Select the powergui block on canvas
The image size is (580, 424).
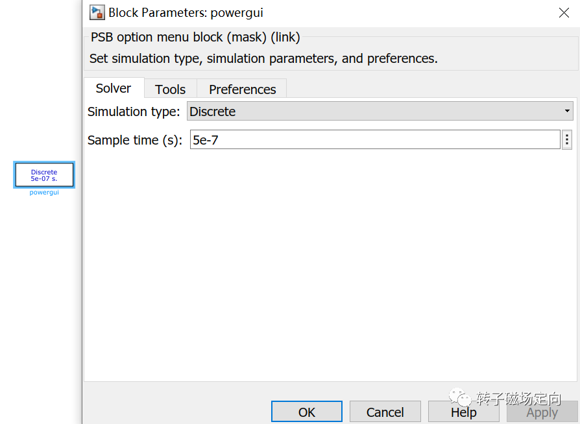(x=44, y=174)
